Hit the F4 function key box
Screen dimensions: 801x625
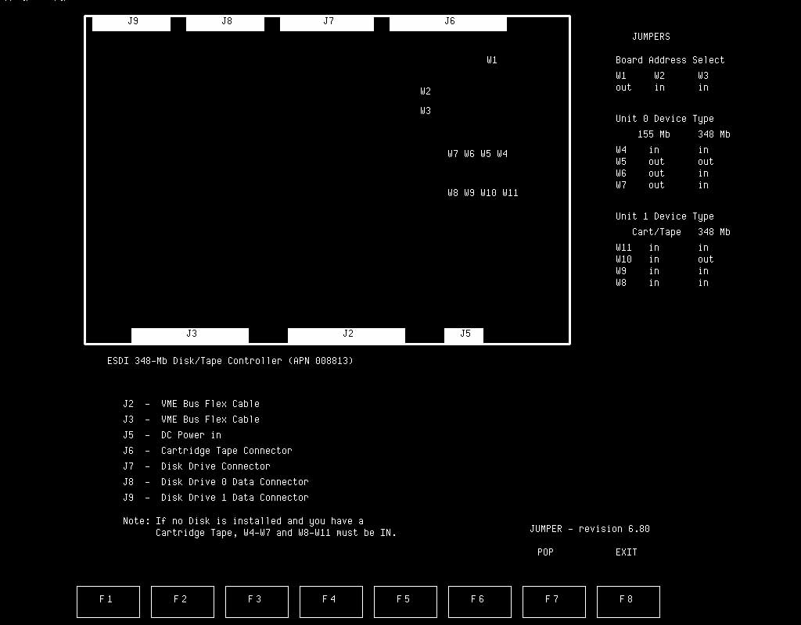(330, 602)
